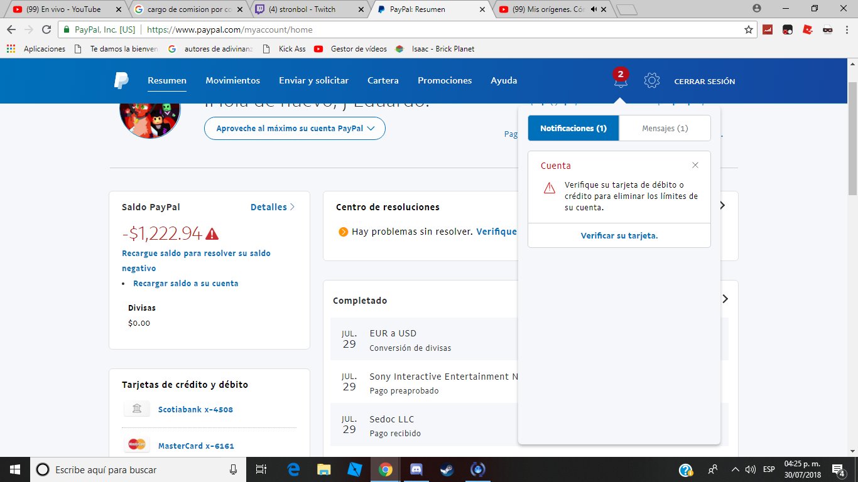
Task: Switch to the Mensajes (1) tab
Action: coord(665,128)
